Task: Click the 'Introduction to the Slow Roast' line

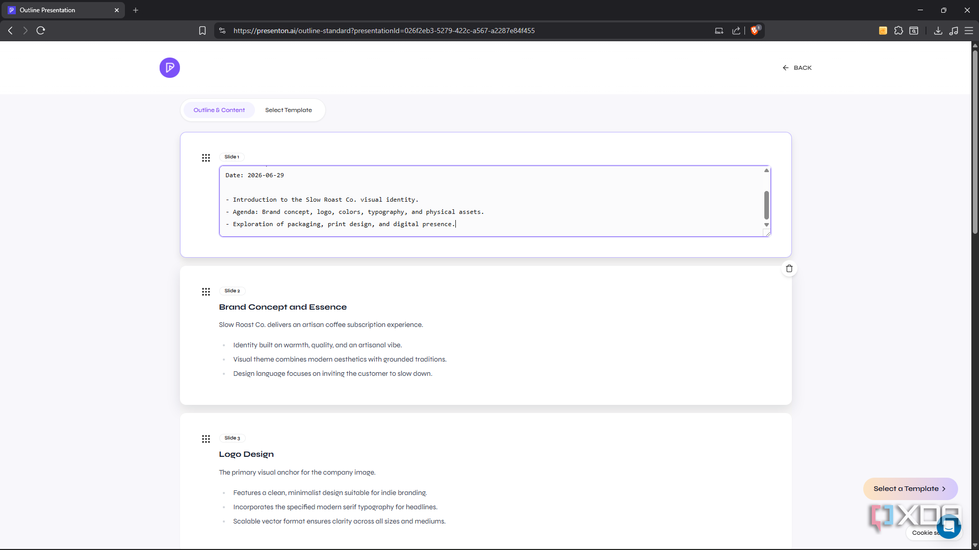Action: [x=322, y=200]
